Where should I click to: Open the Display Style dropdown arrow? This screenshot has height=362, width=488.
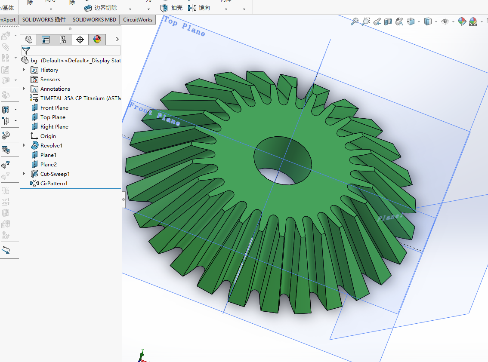pos(436,21)
